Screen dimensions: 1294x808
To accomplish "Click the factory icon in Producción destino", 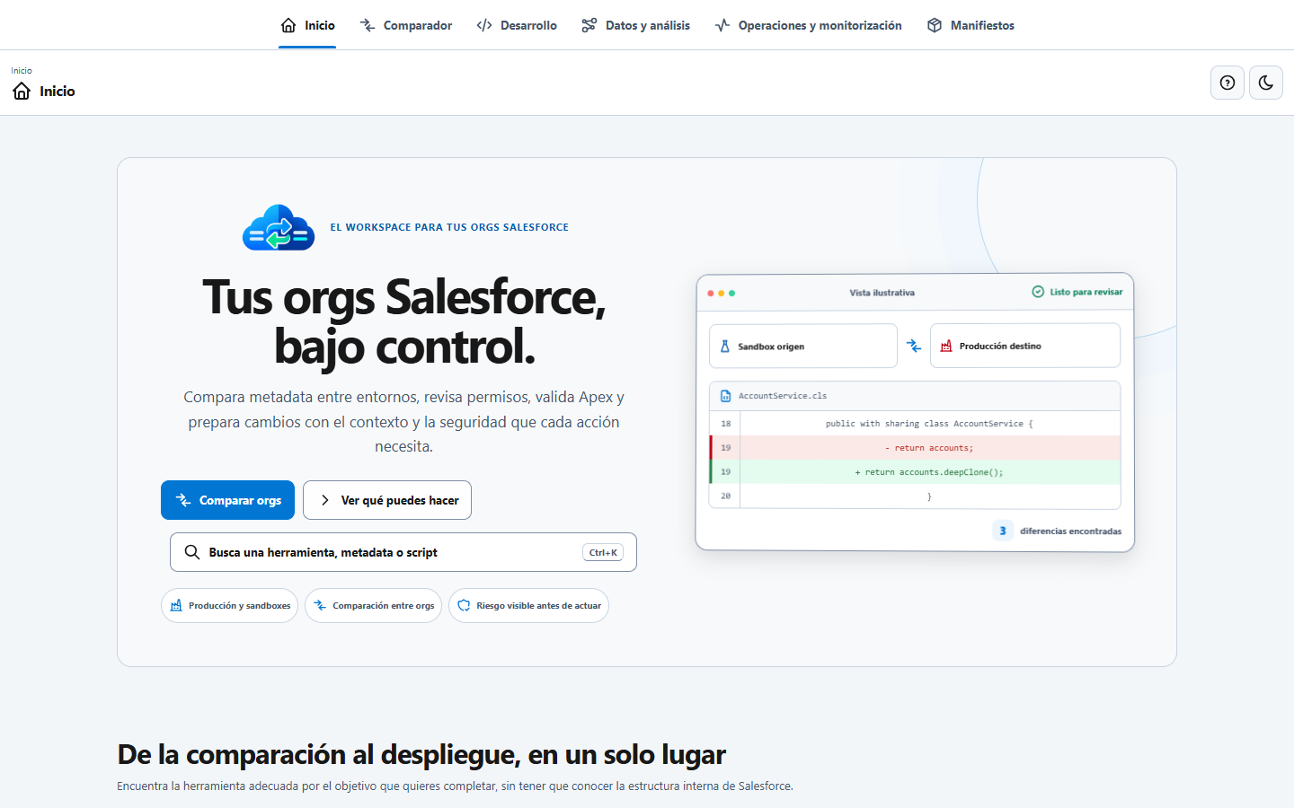I will pos(946,346).
